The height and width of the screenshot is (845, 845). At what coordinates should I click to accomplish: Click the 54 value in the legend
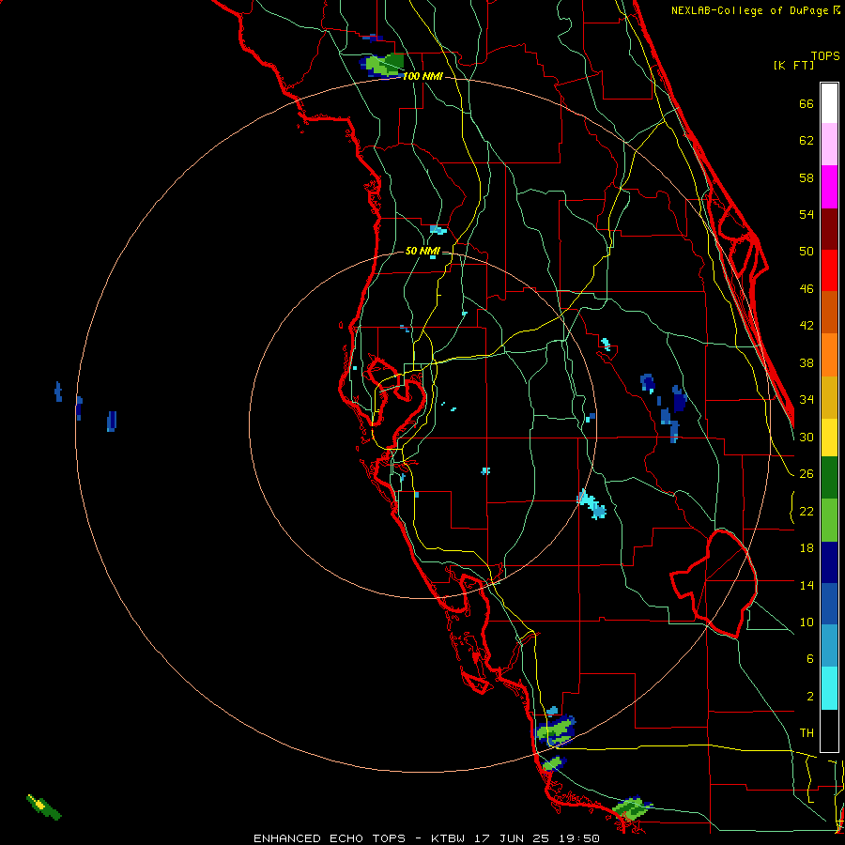point(807,214)
